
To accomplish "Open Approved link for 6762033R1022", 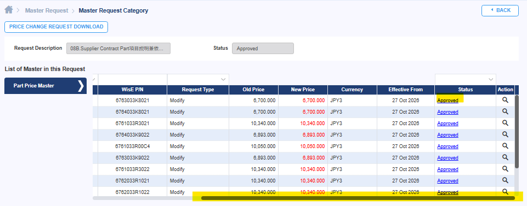I will tap(447, 192).
